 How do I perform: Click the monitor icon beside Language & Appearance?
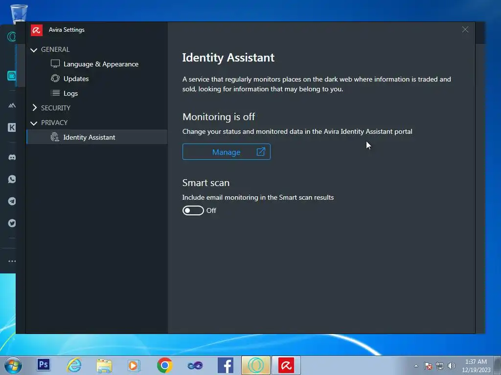pyautogui.click(x=55, y=64)
